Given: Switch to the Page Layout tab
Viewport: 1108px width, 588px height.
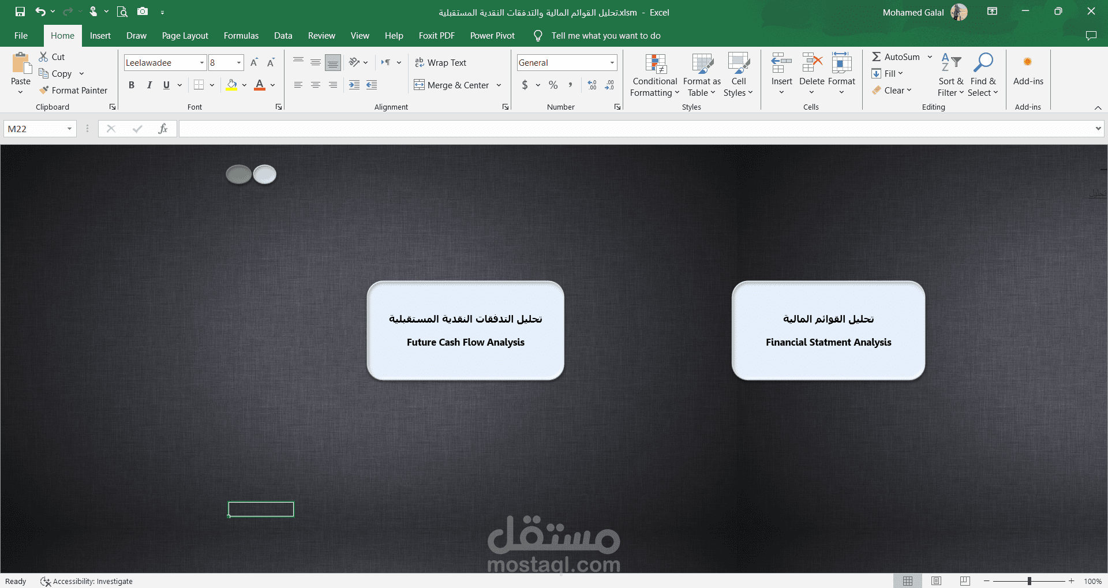Looking at the screenshot, I should 185,36.
